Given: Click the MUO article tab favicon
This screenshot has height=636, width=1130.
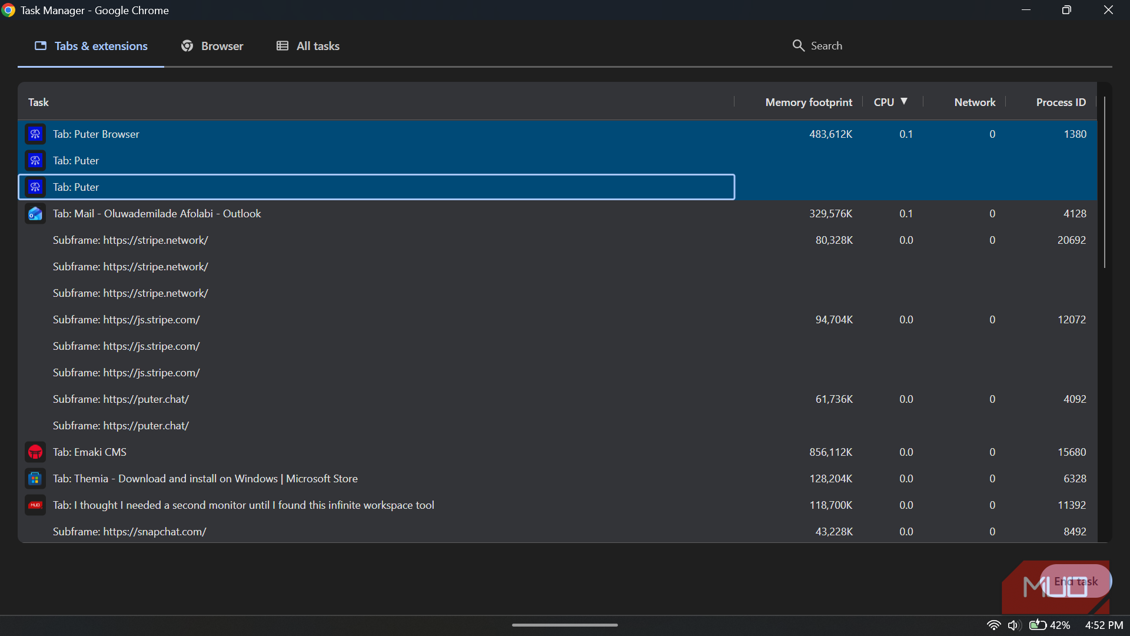Looking at the screenshot, I should 35,505.
